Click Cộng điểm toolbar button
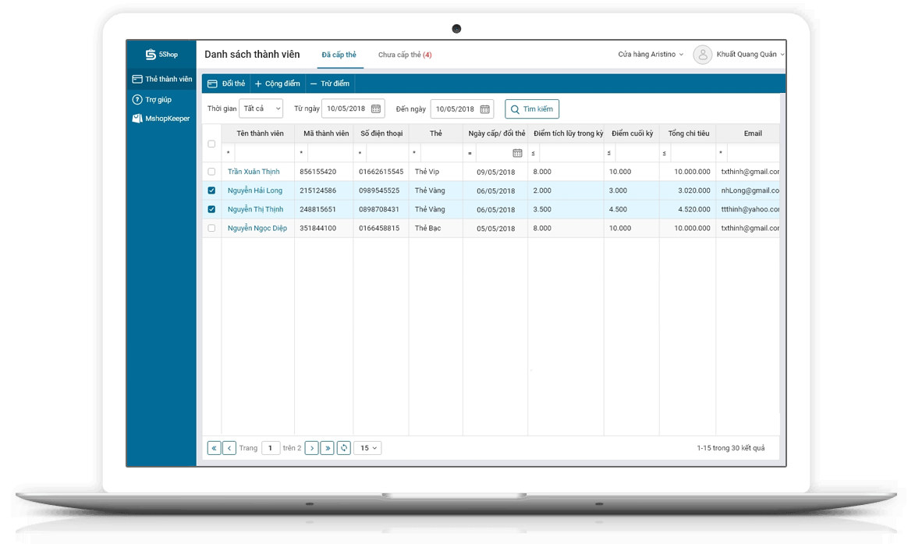The image size is (908, 544). [x=278, y=84]
